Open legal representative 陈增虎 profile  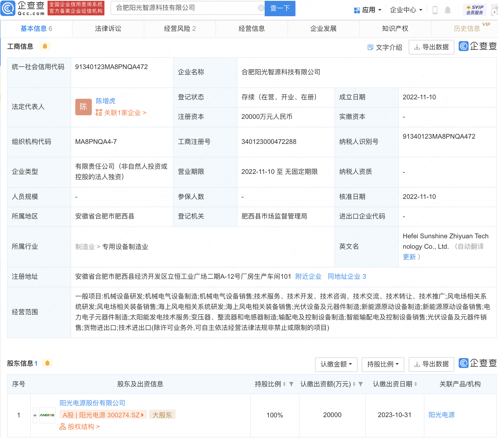point(106,101)
